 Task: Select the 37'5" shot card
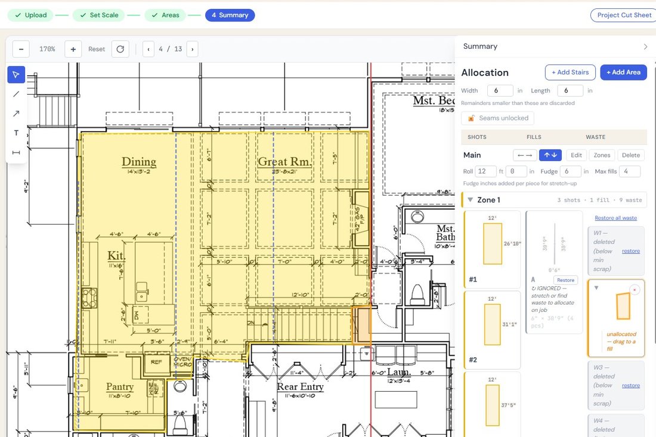[x=492, y=404]
